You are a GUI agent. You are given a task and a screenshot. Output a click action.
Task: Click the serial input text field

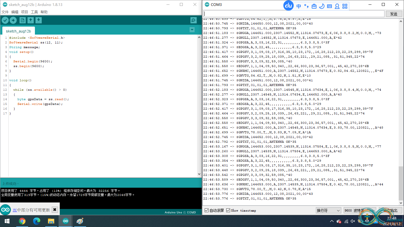coord(294,14)
